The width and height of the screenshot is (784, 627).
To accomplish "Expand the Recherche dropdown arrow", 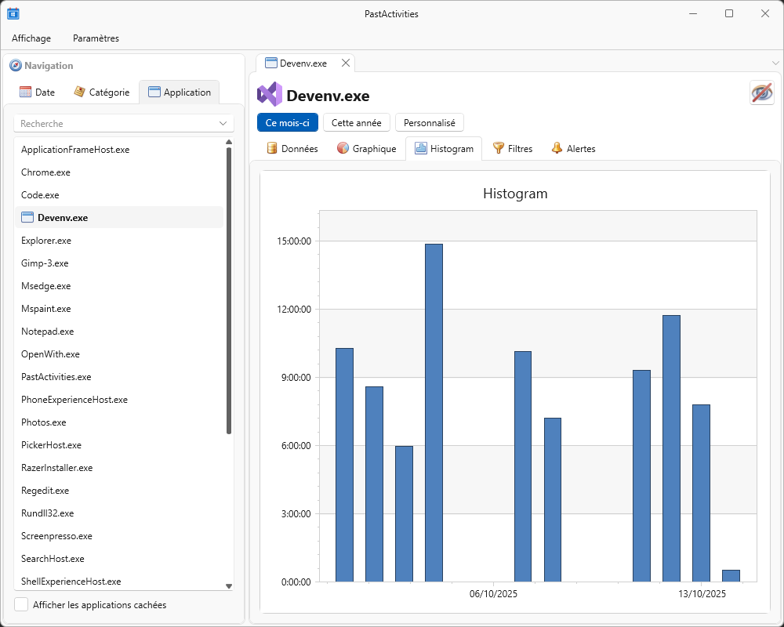I will (x=224, y=124).
